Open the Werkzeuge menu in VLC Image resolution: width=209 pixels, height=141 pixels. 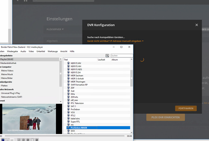click(53, 51)
